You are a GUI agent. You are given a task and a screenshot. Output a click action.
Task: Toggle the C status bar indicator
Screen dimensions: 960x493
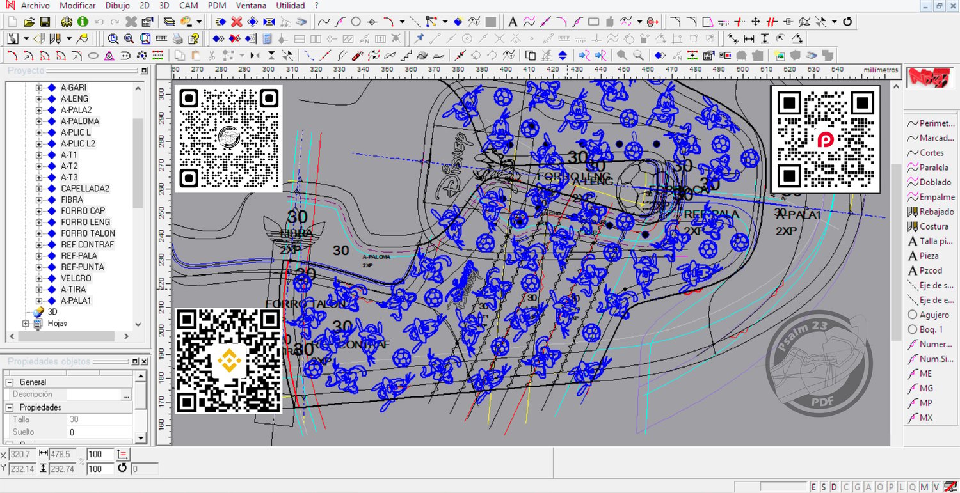click(846, 487)
